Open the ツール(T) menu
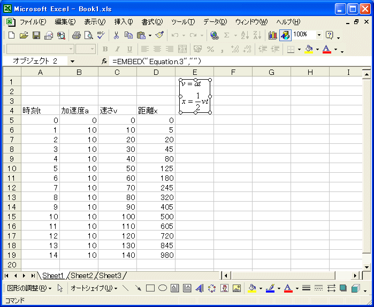This screenshot has height=307, width=374. pyautogui.click(x=183, y=22)
